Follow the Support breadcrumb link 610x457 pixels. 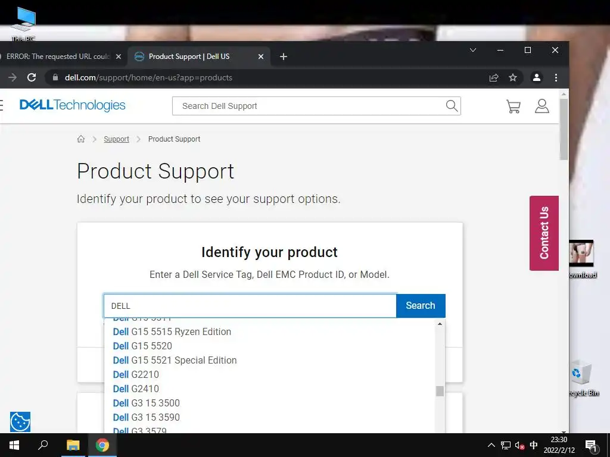coord(116,139)
